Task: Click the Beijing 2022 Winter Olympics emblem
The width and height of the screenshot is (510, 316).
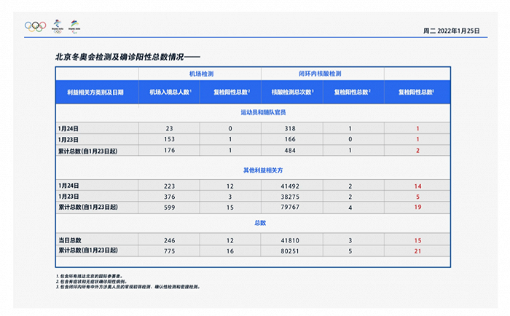Action: point(58,26)
